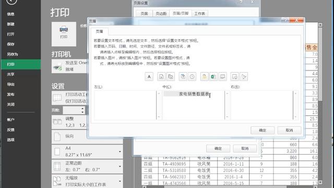This screenshot has width=334, height=188.
Task: Open the 打印活动工作表 dropdown
Action: pos(69,98)
